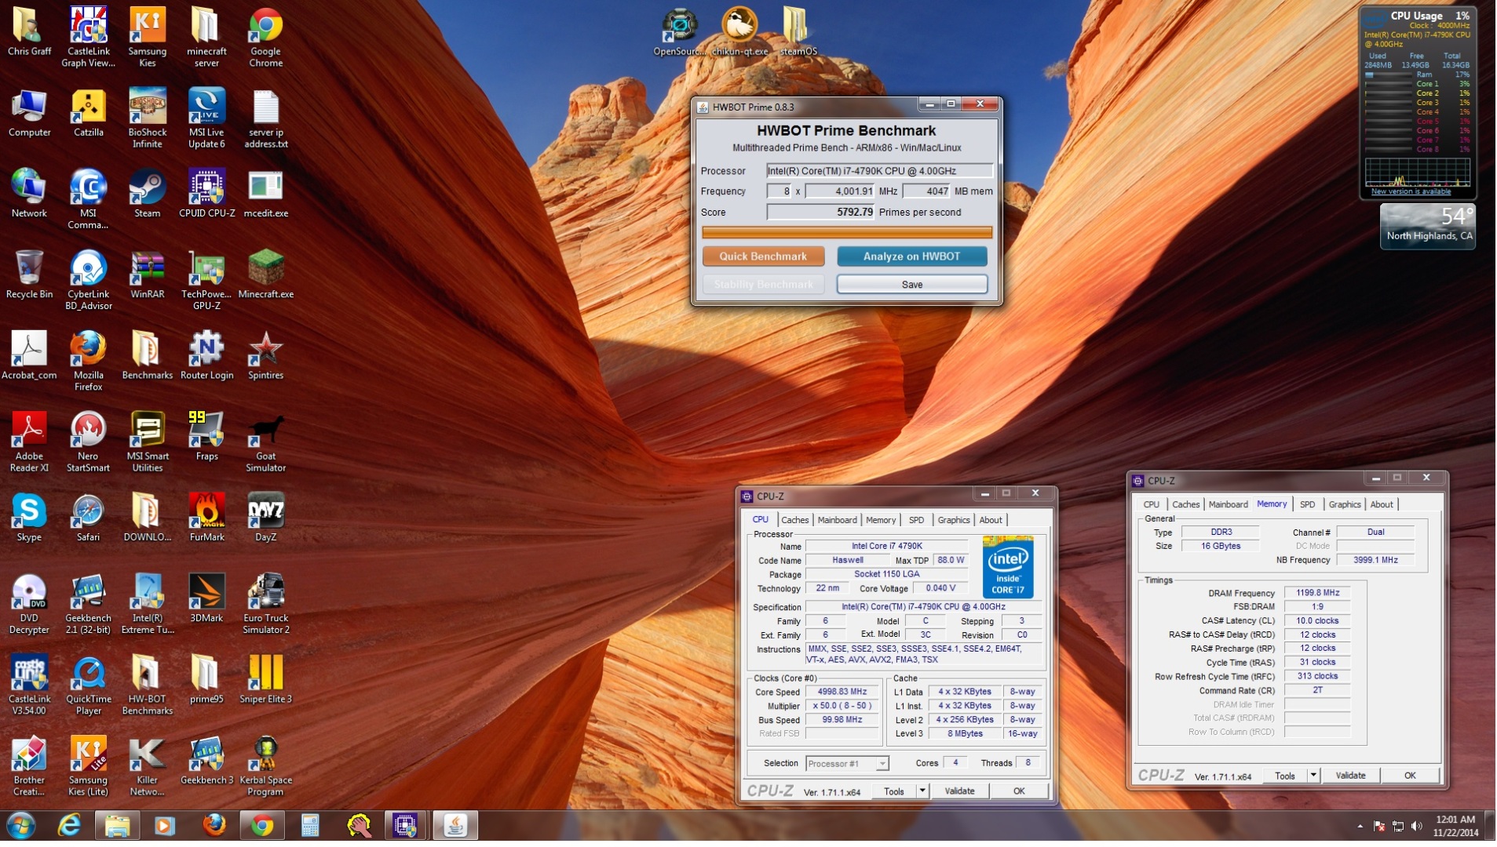Click Save in HWBOT Prime
Viewport: 1497px width, 847px height.
pos(912,285)
